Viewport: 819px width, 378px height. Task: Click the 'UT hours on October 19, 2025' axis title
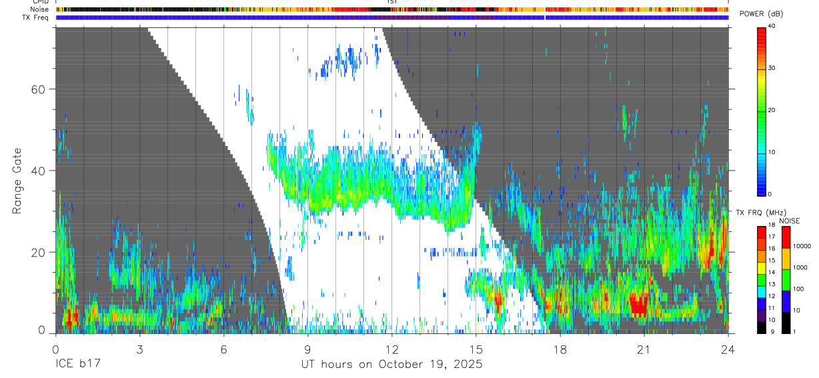click(x=391, y=365)
